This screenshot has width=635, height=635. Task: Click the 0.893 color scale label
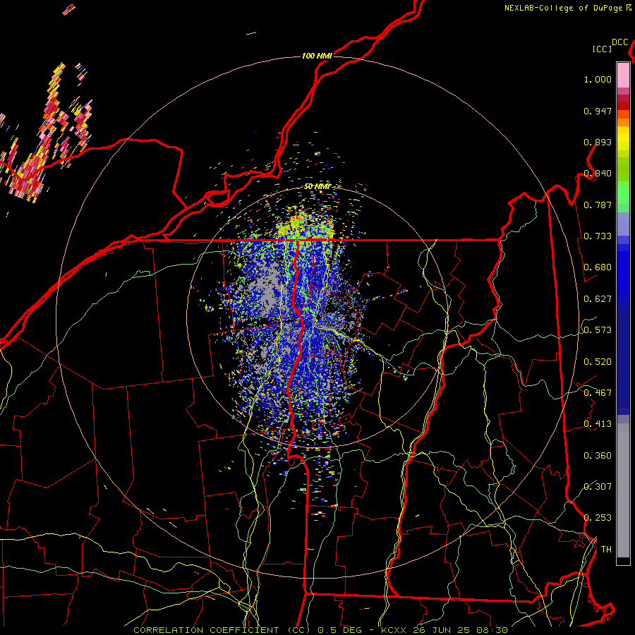click(x=598, y=142)
